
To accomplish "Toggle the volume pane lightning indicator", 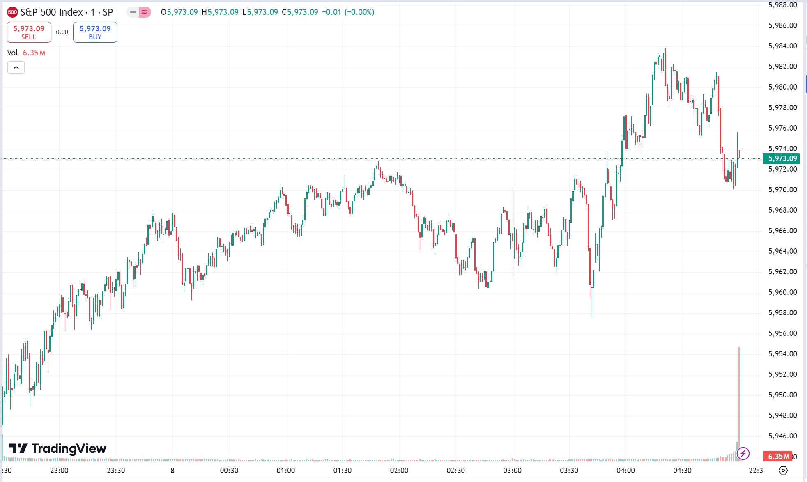I will tap(743, 454).
